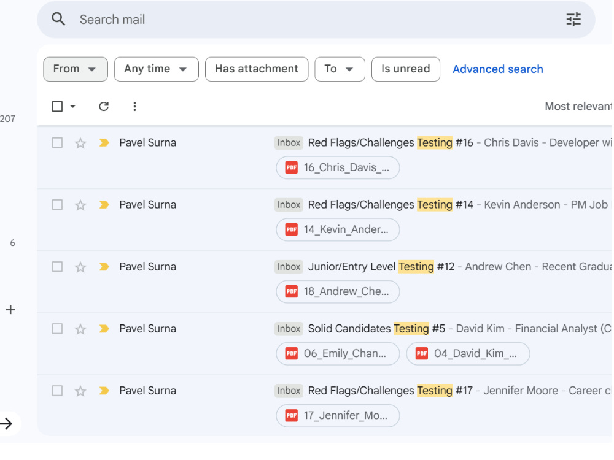The height and width of the screenshot is (460, 614).
Task: Click the refresh mail icon
Action: [x=104, y=106]
